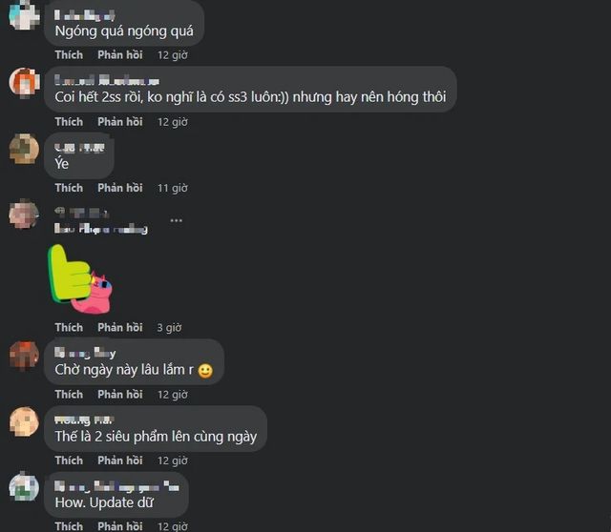The width and height of the screenshot is (611, 532).
Task: Open avatar beside "Thế là 2 siêu phẩm" comment
Action: 24,421
